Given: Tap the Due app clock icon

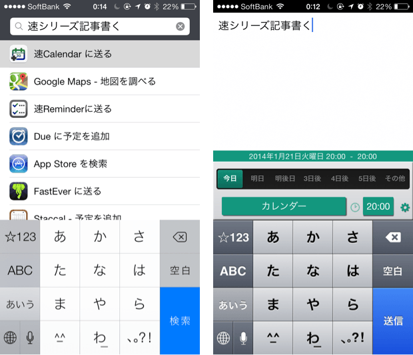Looking at the screenshot, I should pos(19,136).
